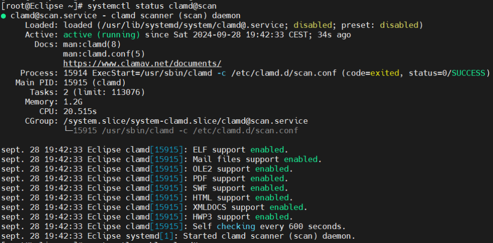Click the Self checking every 600 seconds line

click(173, 226)
